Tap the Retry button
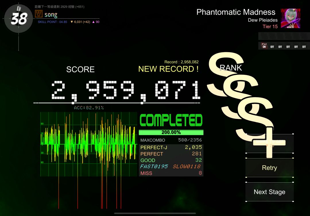 coord(270,168)
